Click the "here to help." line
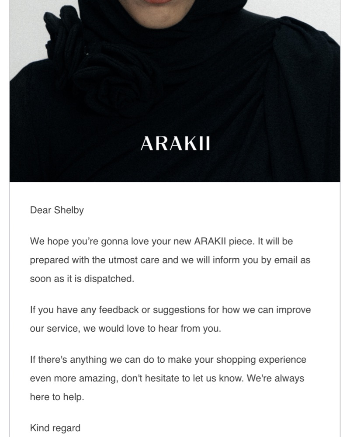The image size is (350, 437). [x=56, y=397]
